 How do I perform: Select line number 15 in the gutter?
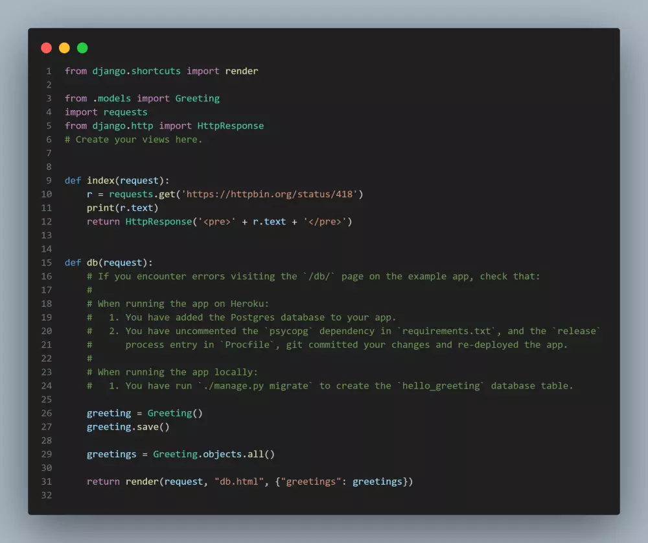tap(46, 262)
